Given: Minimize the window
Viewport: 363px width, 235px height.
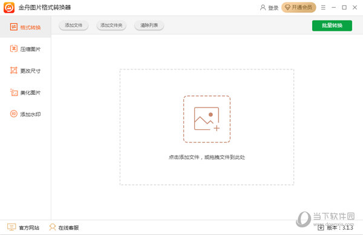Looking at the screenshot, I should pyautogui.click(x=333, y=8).
